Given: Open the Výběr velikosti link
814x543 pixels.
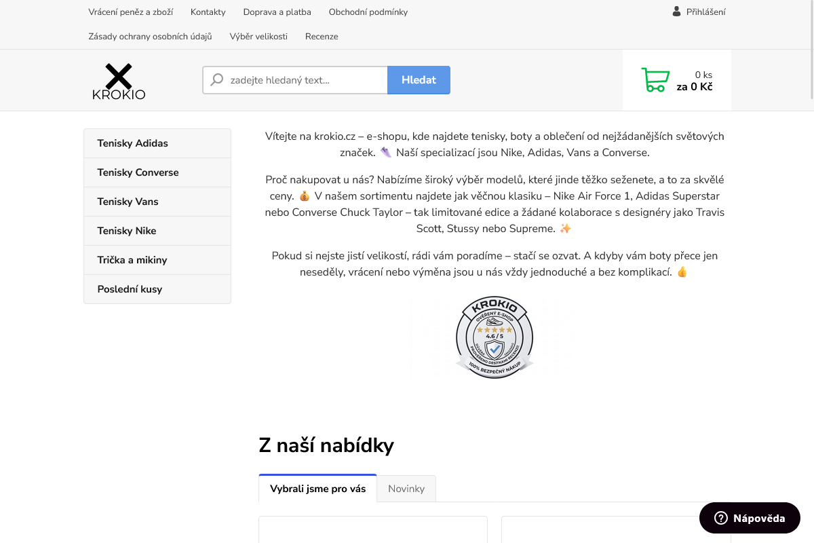Looking at the screenshot, I should click(x=258, y=37).
